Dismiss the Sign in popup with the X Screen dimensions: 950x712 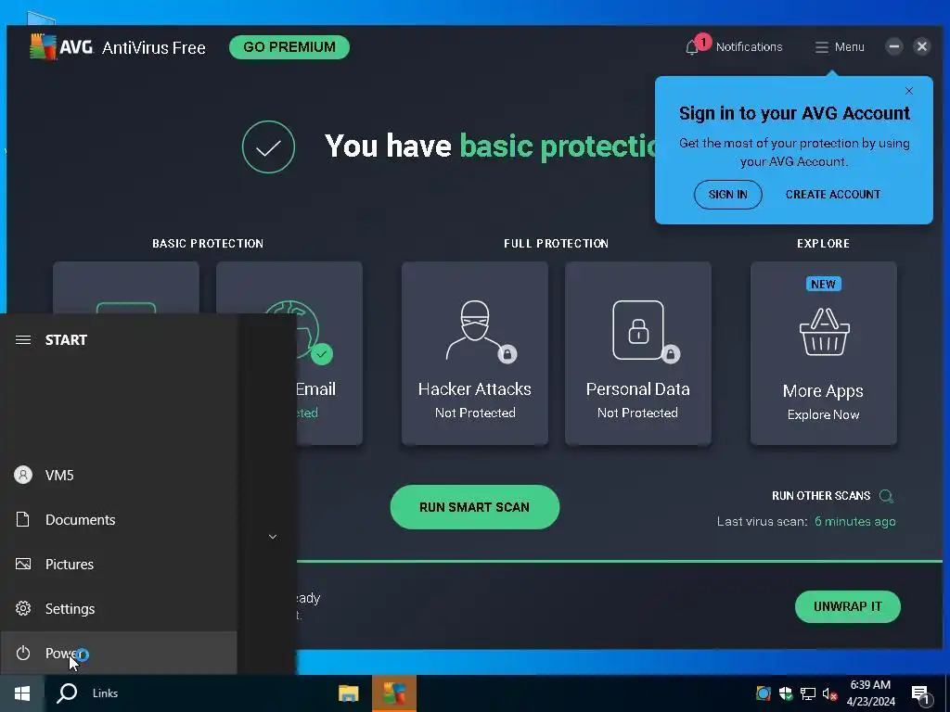tap(909, 91)
